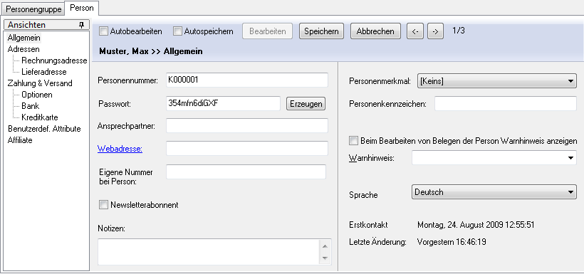Screen dimensions: 584x274
Task: Open the Sprache dropdown showing Deutsch
Action: [x=494, y=192]
